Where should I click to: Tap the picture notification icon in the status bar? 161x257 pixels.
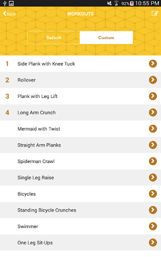pos(11,3)
